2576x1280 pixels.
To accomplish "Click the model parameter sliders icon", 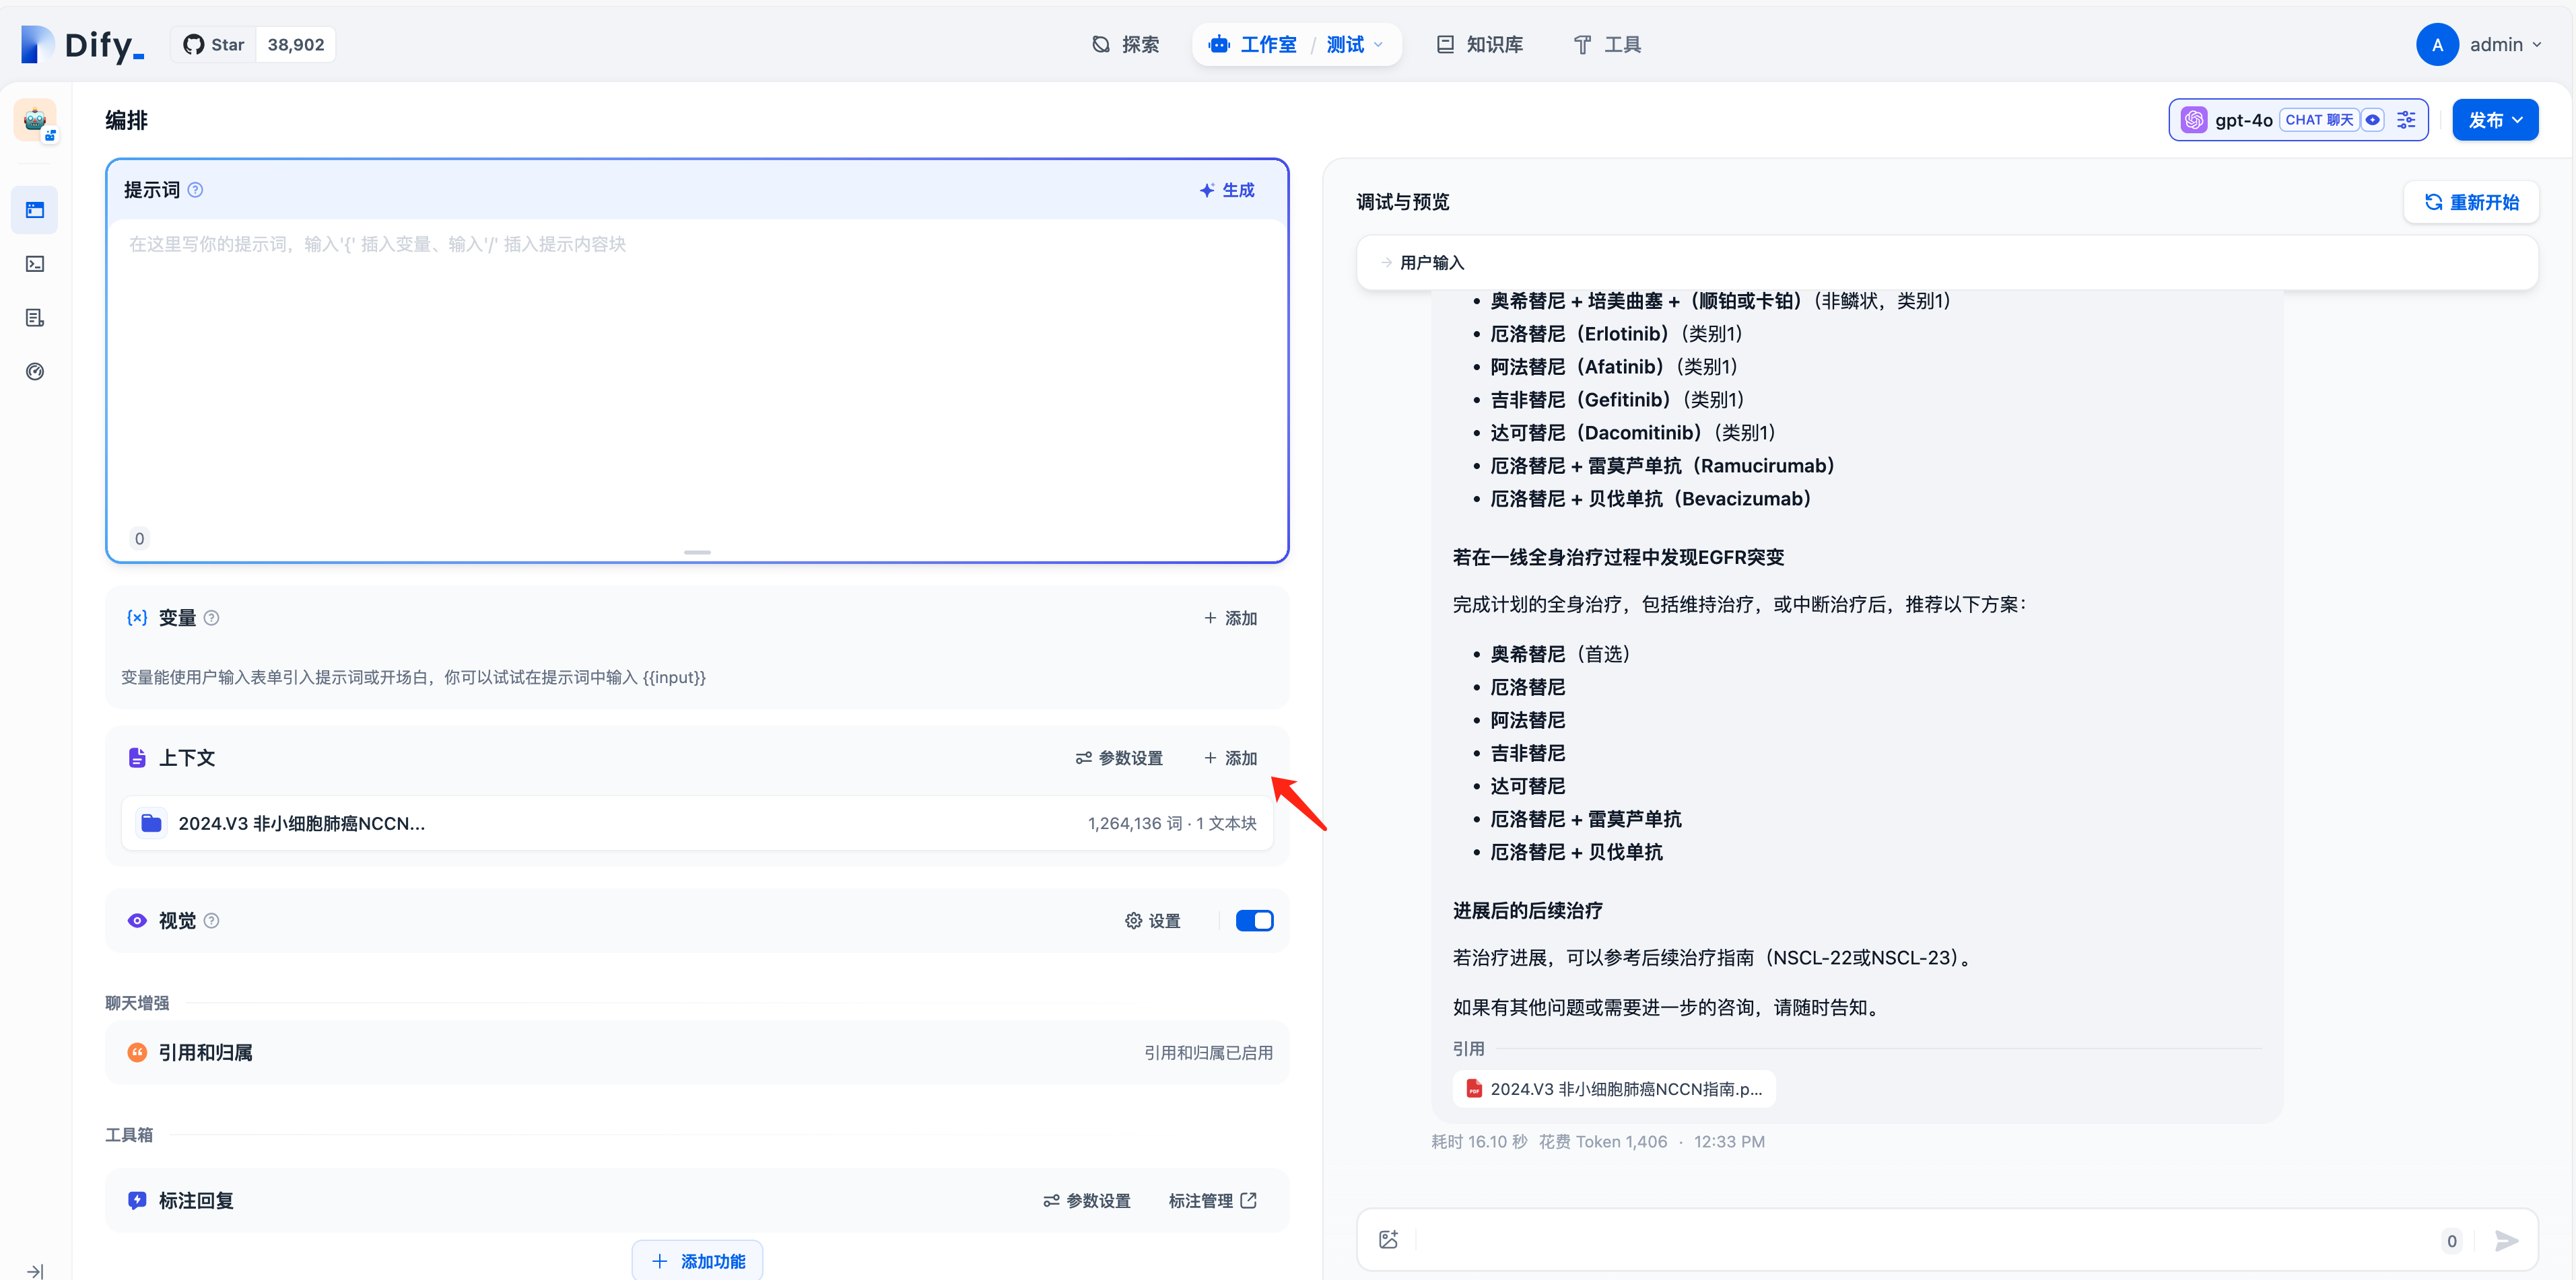I will coord(2406,120).
